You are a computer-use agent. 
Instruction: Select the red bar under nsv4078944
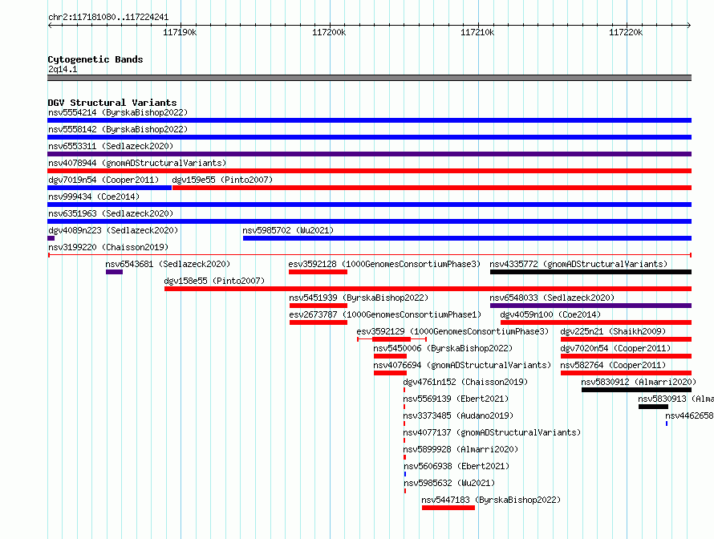(x=369, y=171)
